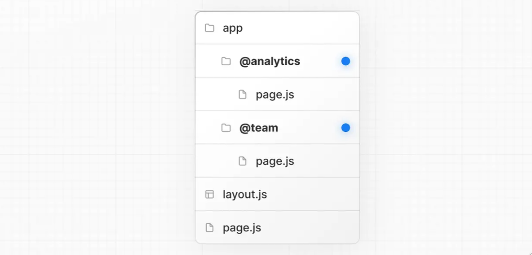Click the layout.js layout icon
This screenshot has width=532, height=255.
pyautogui.click(x=209, y=195)
